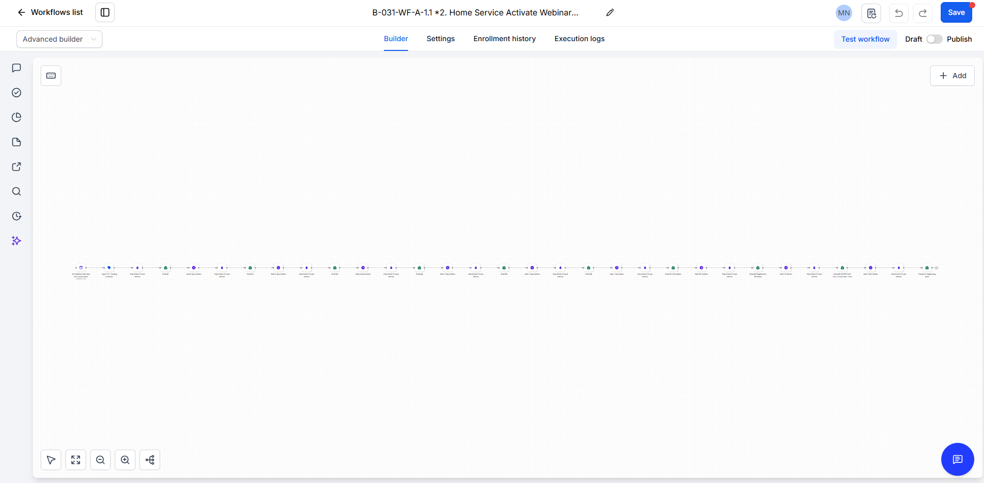Select the Tag node in the workflow
This screenshot has height=483, width=984.
(109, 267)
